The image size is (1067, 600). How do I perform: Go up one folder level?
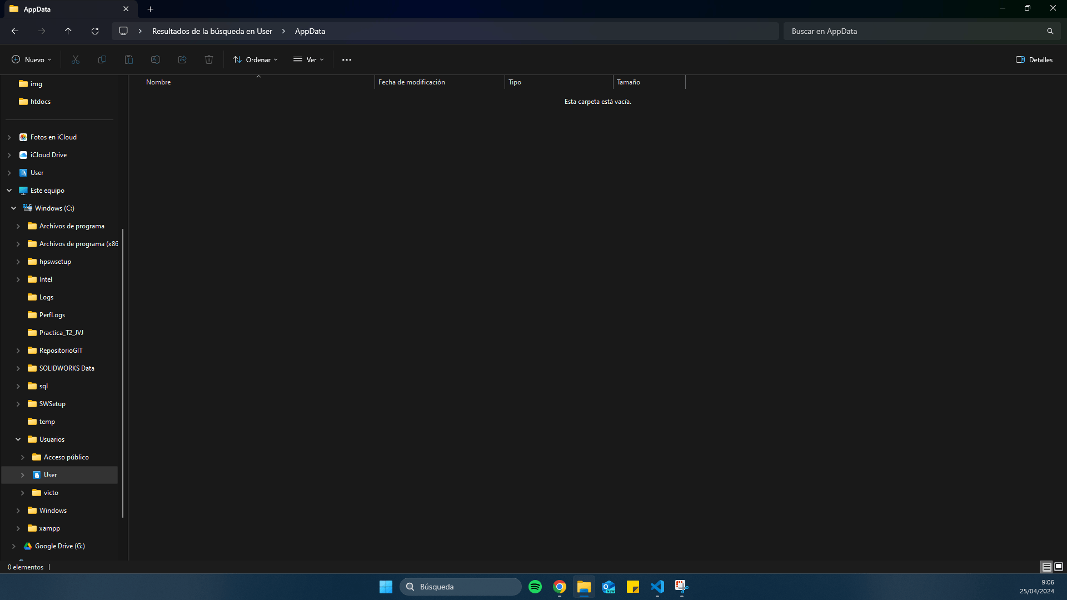tap(68, 31)
